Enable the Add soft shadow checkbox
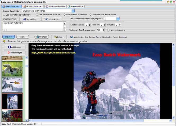This screenshot has height=126, width=176. 109,30
